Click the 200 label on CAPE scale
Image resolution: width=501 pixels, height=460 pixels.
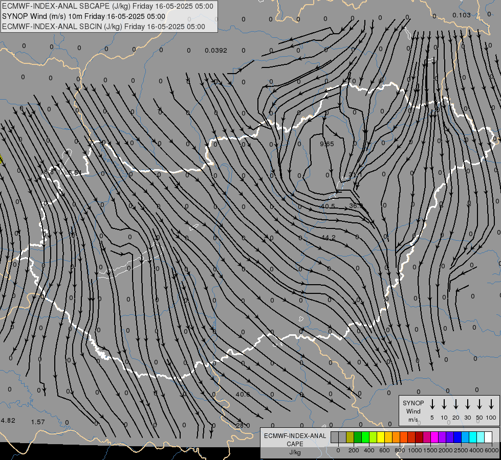(354, 450)
